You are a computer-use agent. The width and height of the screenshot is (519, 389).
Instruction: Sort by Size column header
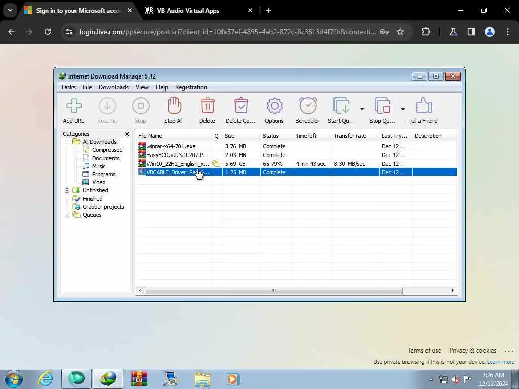click(241, 136)
